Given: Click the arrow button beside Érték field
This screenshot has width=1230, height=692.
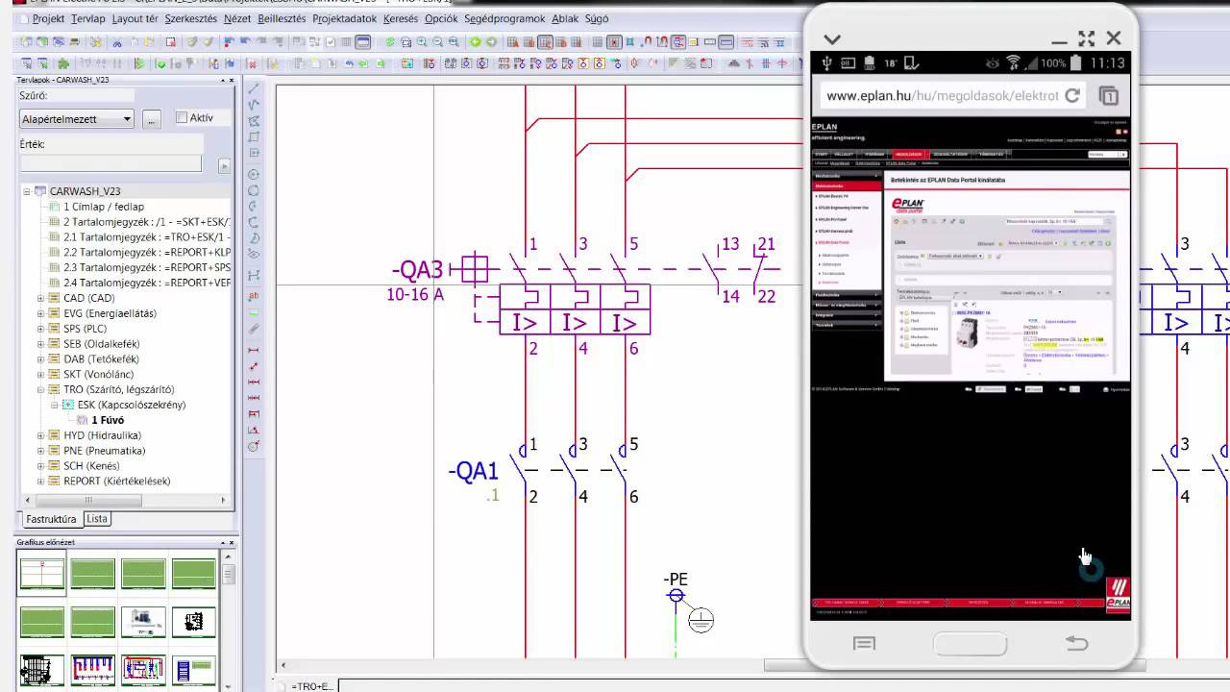Looking at the screenshot, I should click(x=225, y=165).
